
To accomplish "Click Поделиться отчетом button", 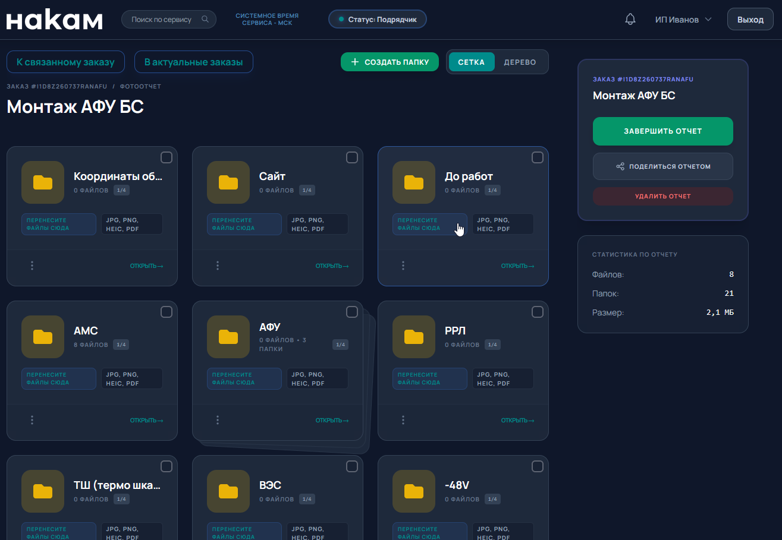I will pyautogui.click(x=663, y=166).
